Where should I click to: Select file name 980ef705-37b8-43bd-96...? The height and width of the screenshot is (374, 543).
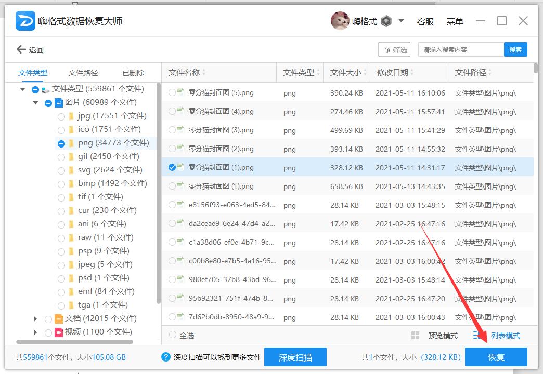coord(232,280)
